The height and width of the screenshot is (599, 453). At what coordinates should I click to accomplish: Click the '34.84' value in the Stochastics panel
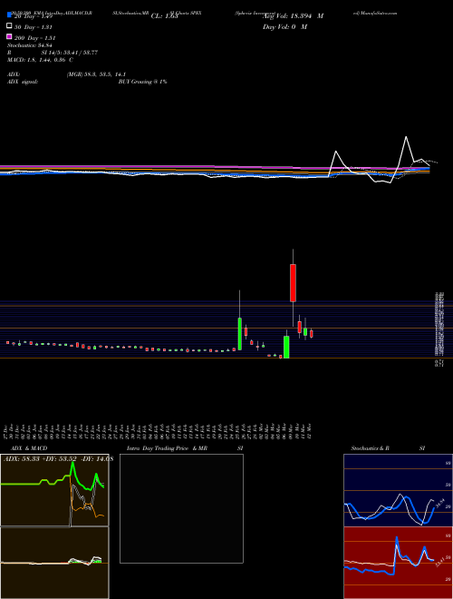pyautogui.click(x=440, y=503)
